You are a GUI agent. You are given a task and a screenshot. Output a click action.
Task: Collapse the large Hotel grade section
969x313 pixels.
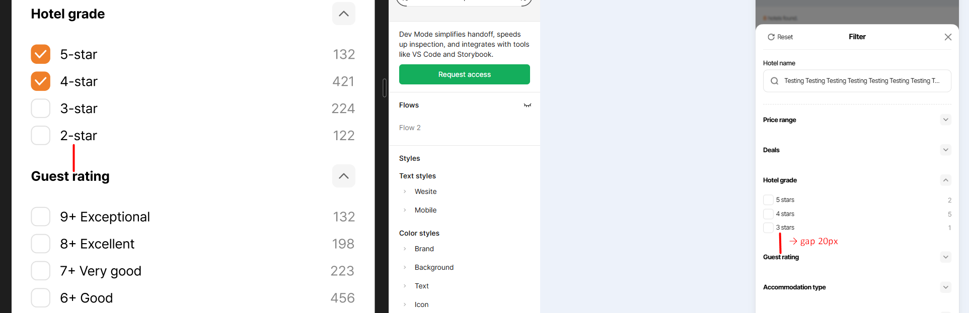coord(343,14)
